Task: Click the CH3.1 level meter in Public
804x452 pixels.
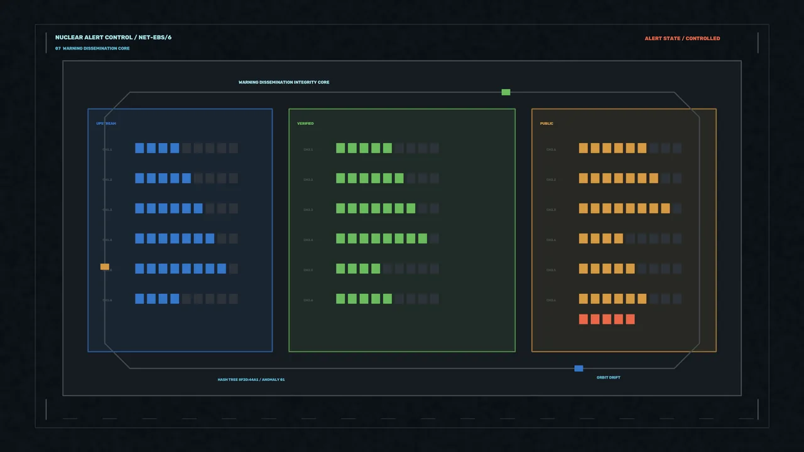Action: pyautogui.click(x=630, y=148)
